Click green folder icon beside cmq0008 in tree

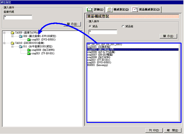[x=29, y=50]
